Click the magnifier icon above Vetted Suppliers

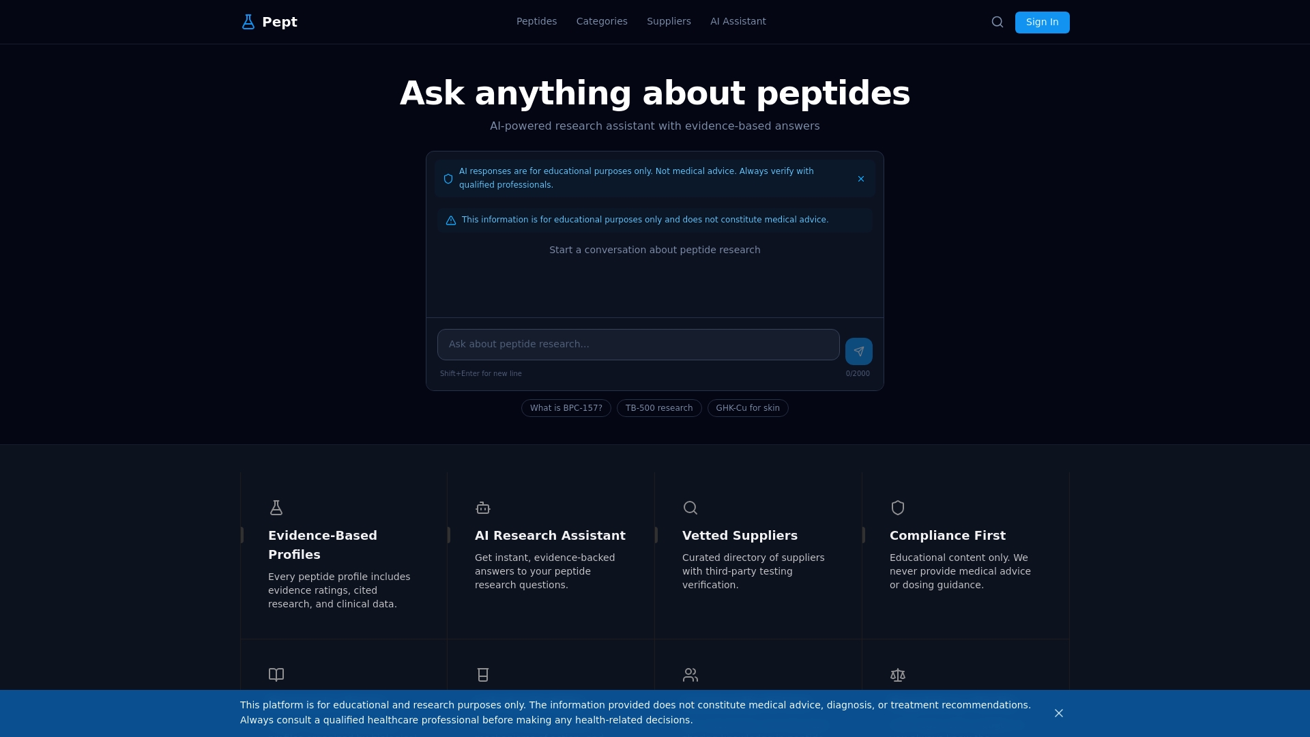tap(690, 508)
